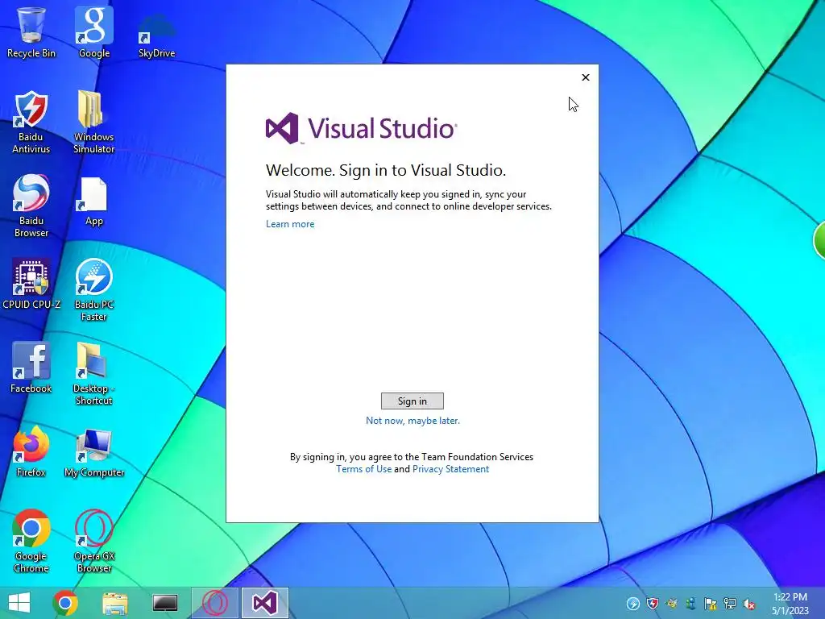The image size is (825, 619).
Task: Close the Visual Studio sign-in dialog
Action: [x=586, y=77]
